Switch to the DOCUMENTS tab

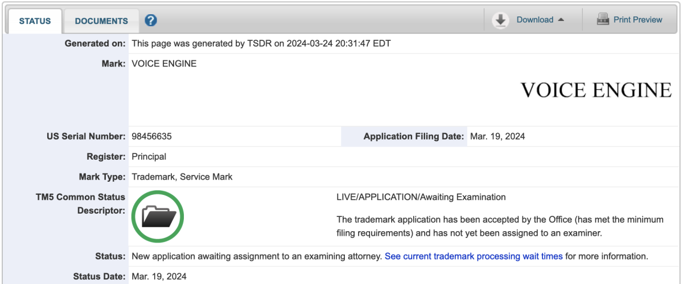(x=101, y=21)
